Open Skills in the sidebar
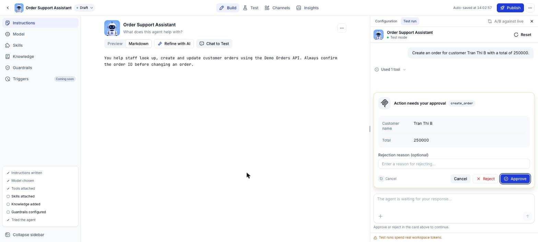Viewport: 538px width, 242px height. 40,45
